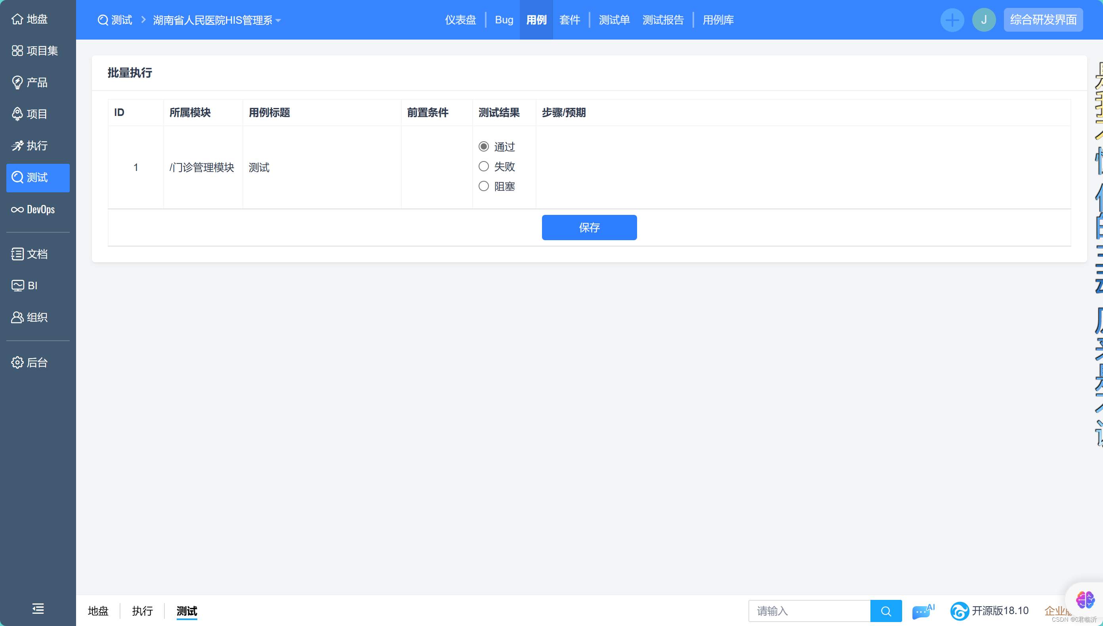Click the 请输入 search input field
1103x626 pixels.
(x=809, y=611)
